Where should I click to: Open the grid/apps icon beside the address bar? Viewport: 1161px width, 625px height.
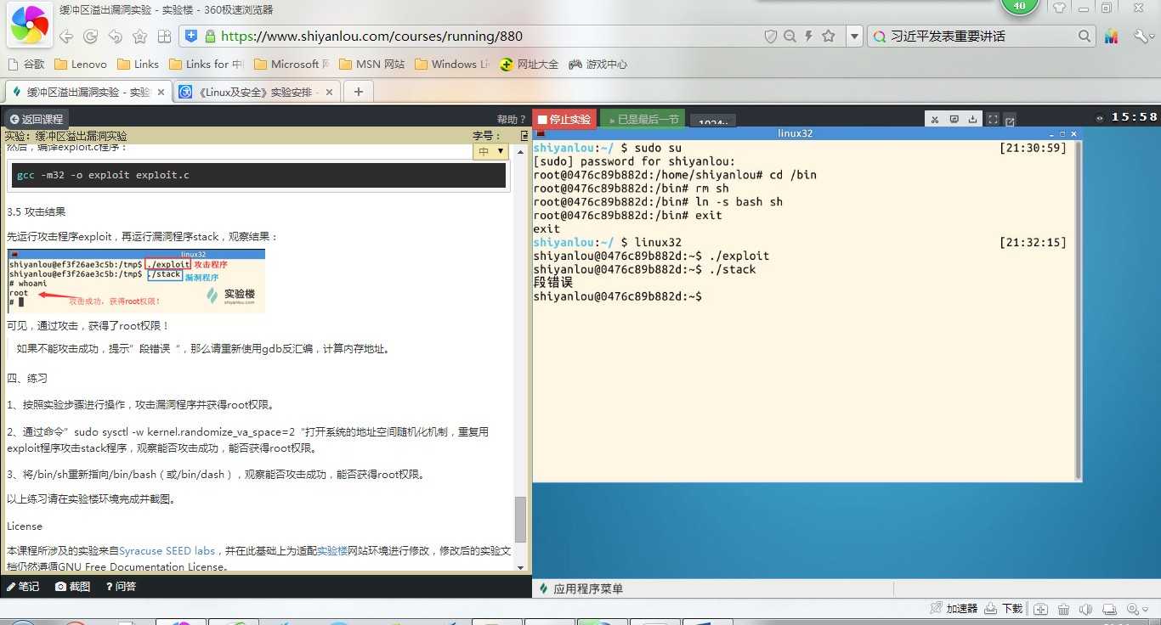pos(165,37)
